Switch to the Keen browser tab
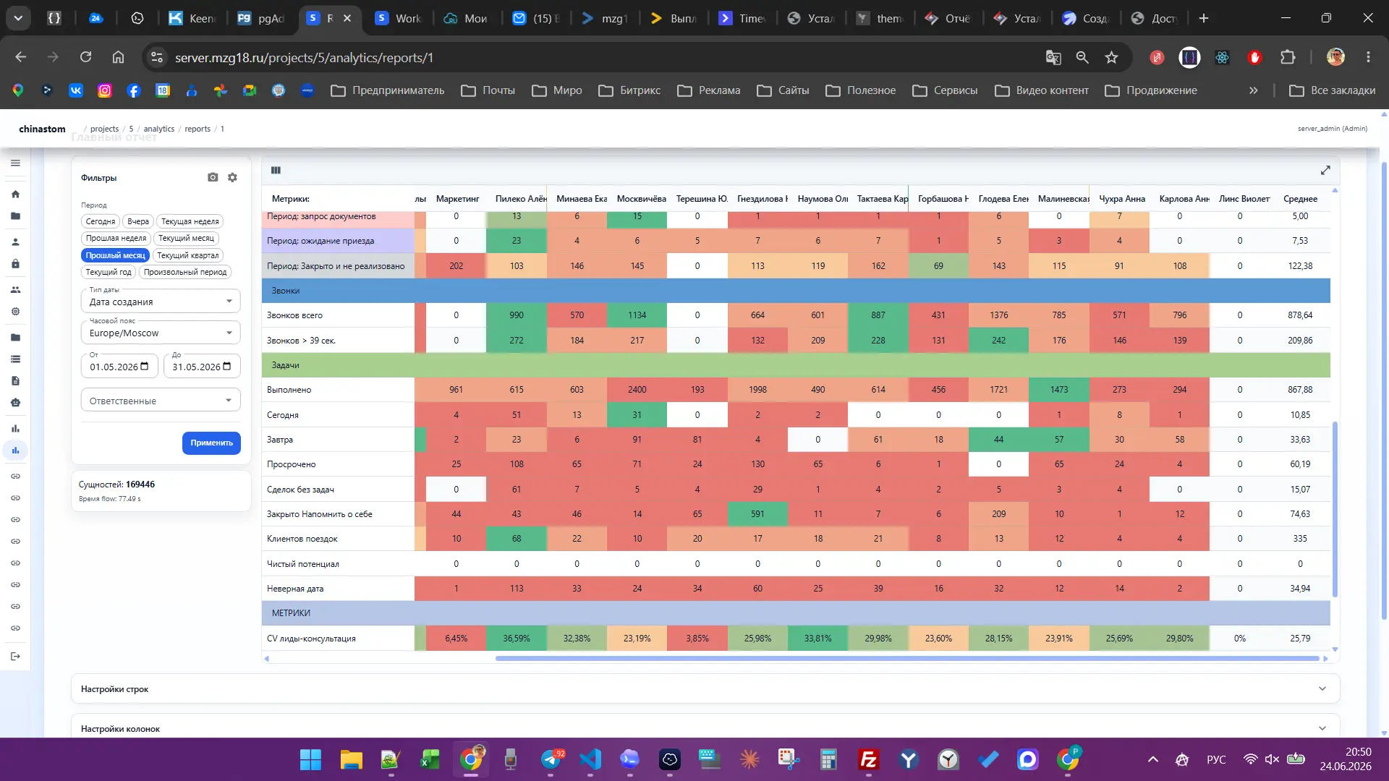Screen dimensions: 1389x781 (x=193, y=18)
